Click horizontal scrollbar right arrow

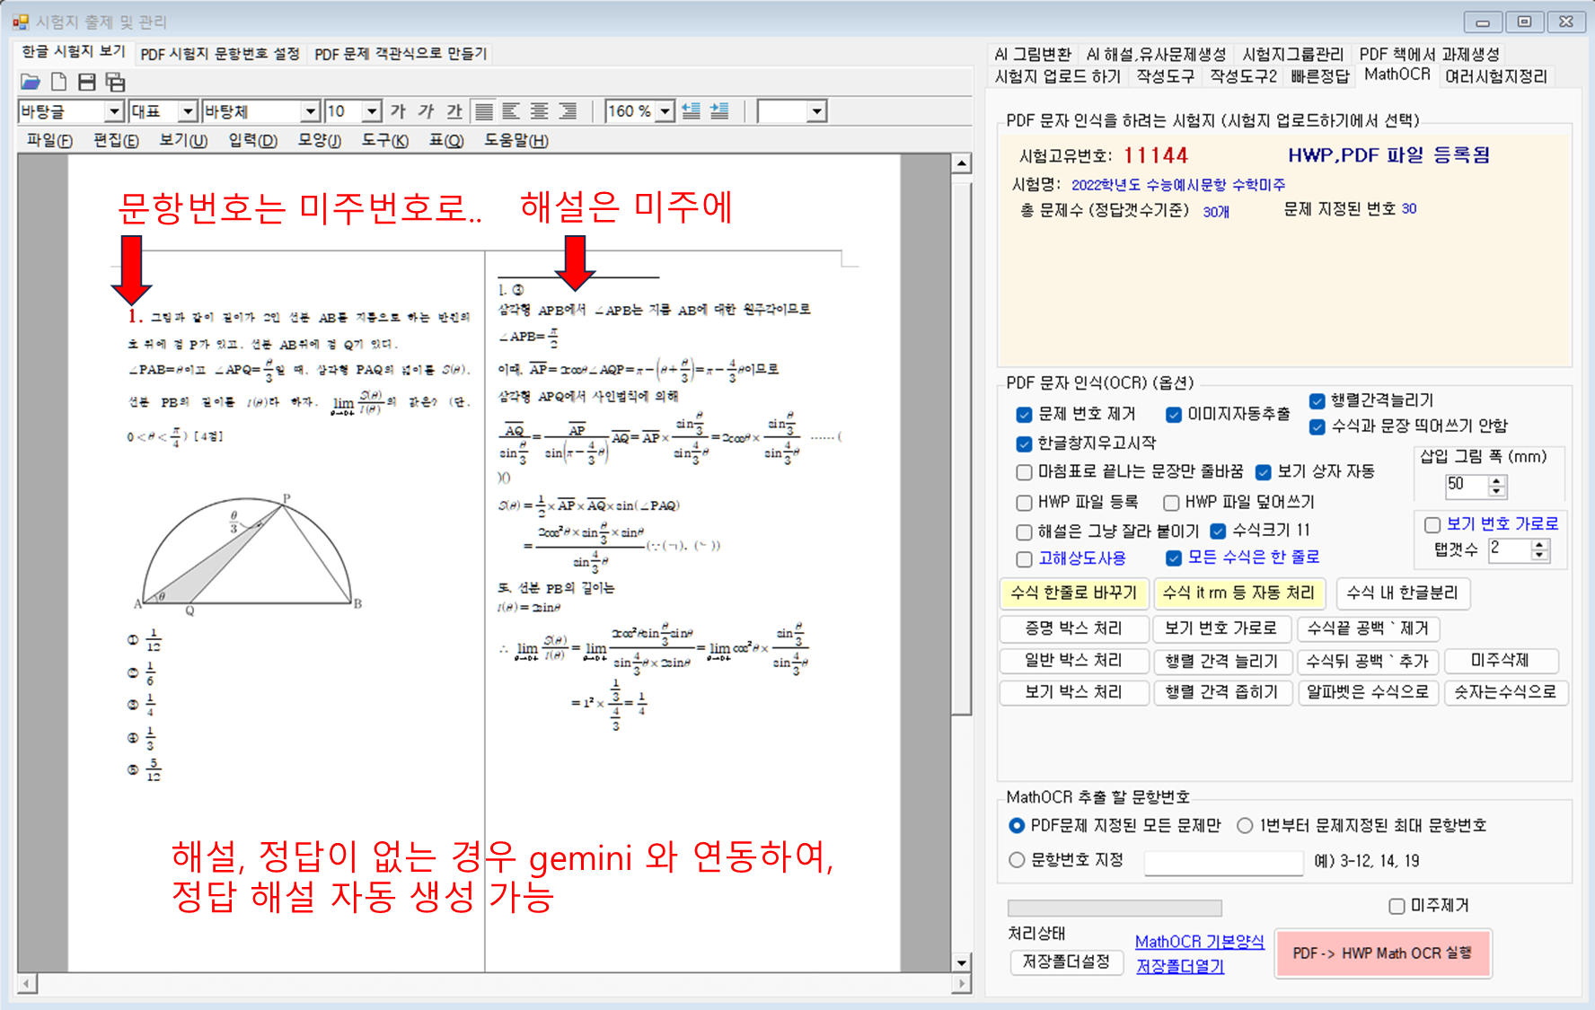[961, 984]
